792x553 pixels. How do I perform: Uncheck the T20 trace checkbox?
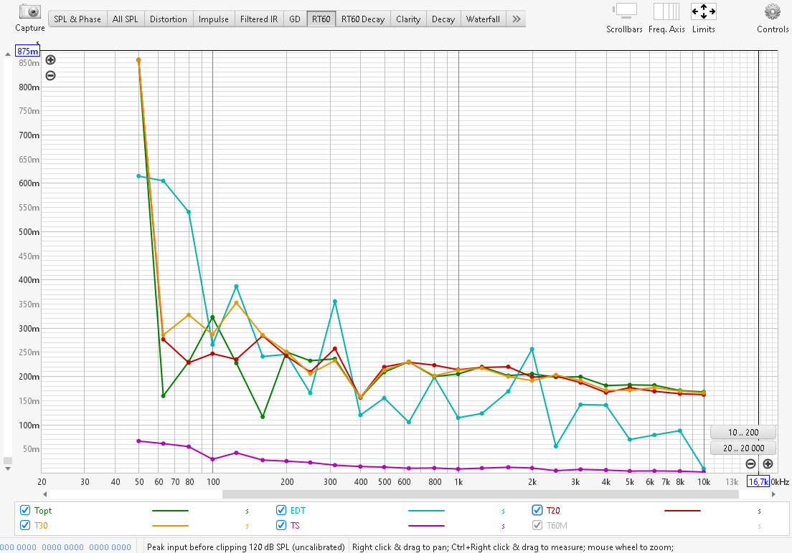pos(537,510)
